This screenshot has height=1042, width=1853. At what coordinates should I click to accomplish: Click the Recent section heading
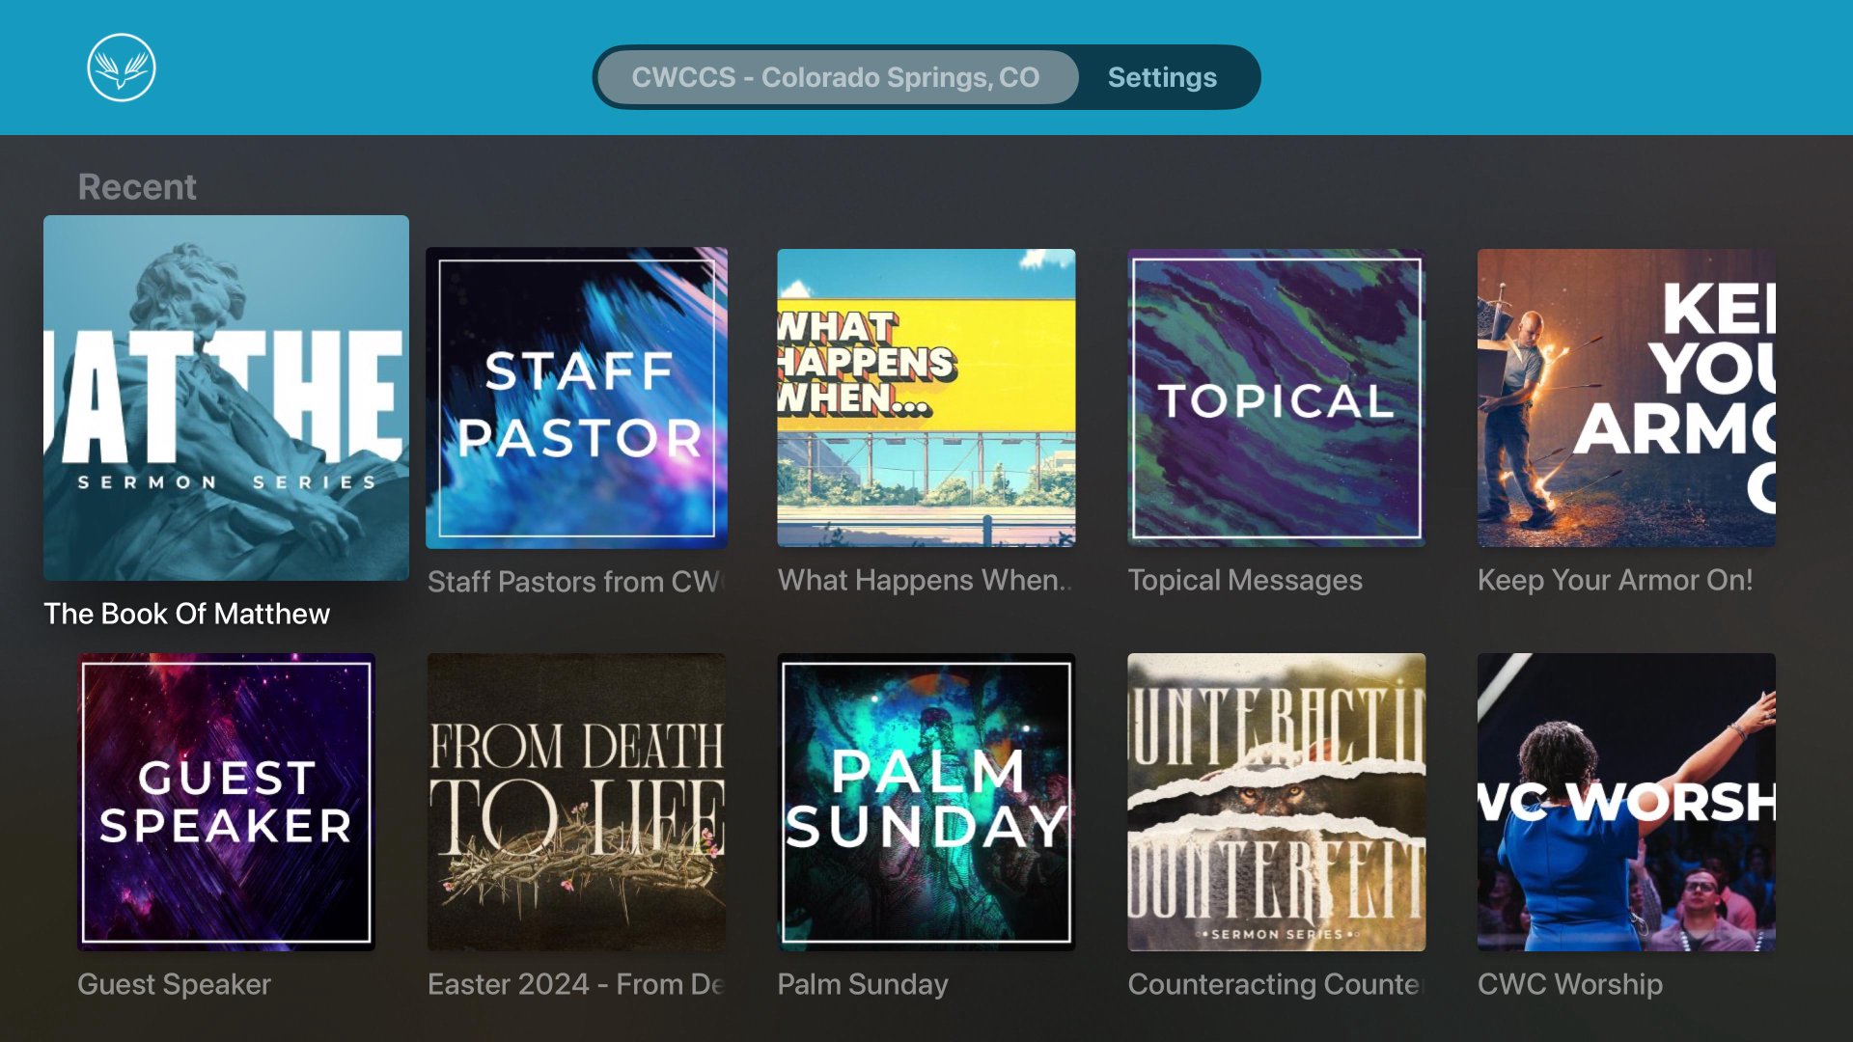tap(137, 186)
